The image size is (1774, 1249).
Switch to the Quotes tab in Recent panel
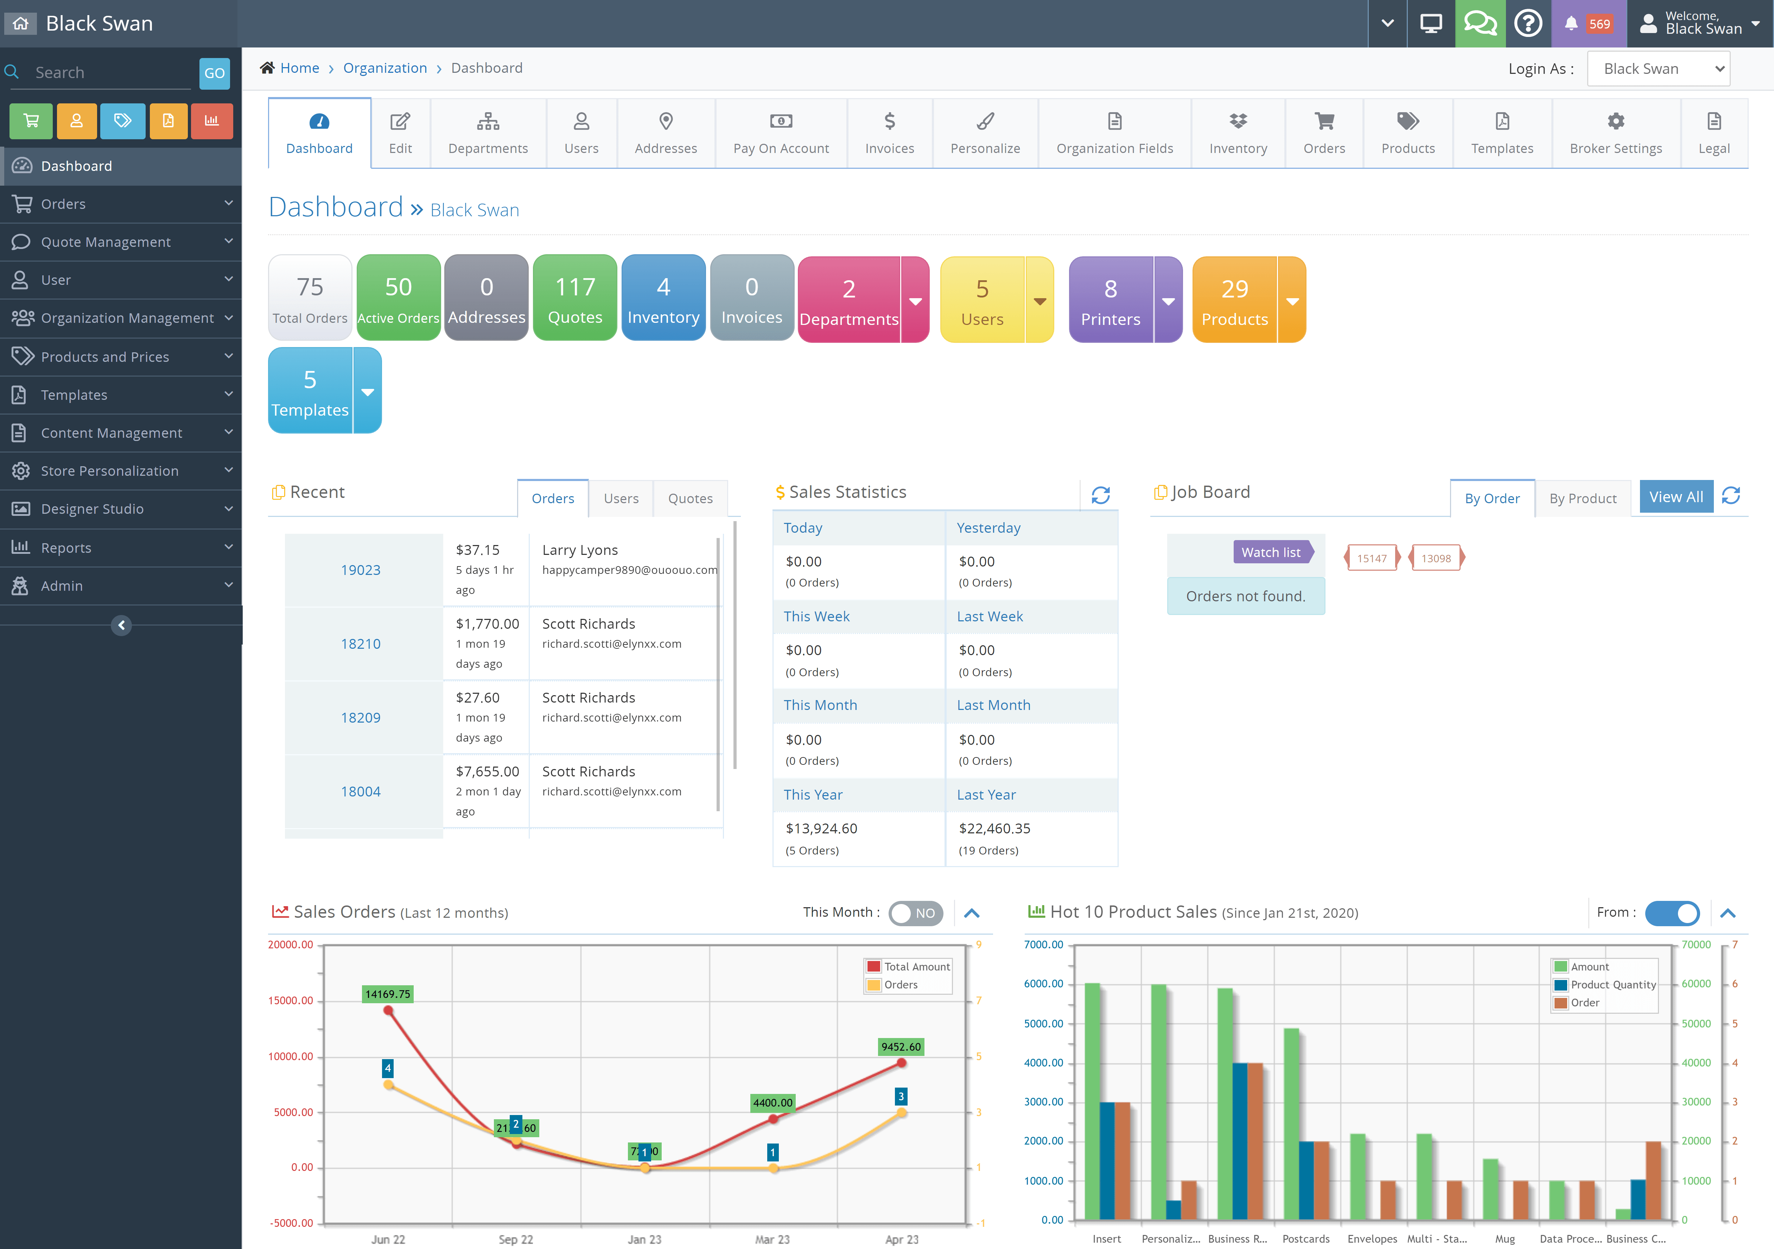690,498
